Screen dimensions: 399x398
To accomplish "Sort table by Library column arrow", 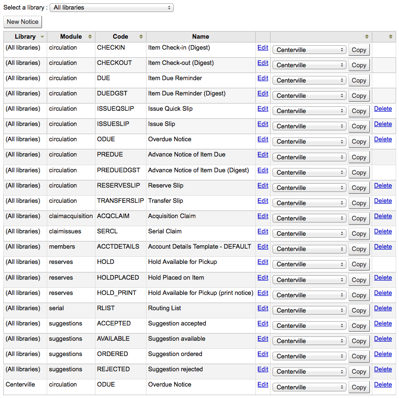I will 42,37.
